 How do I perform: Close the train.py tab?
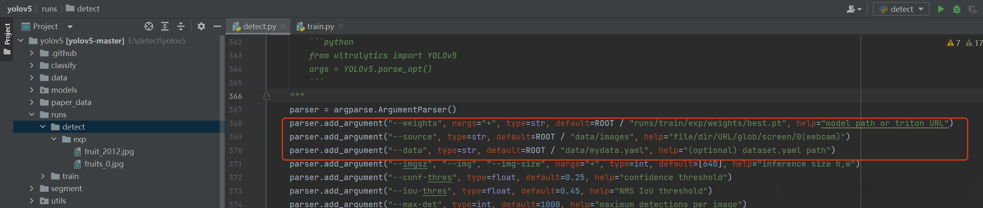click(x=341, y=26)
